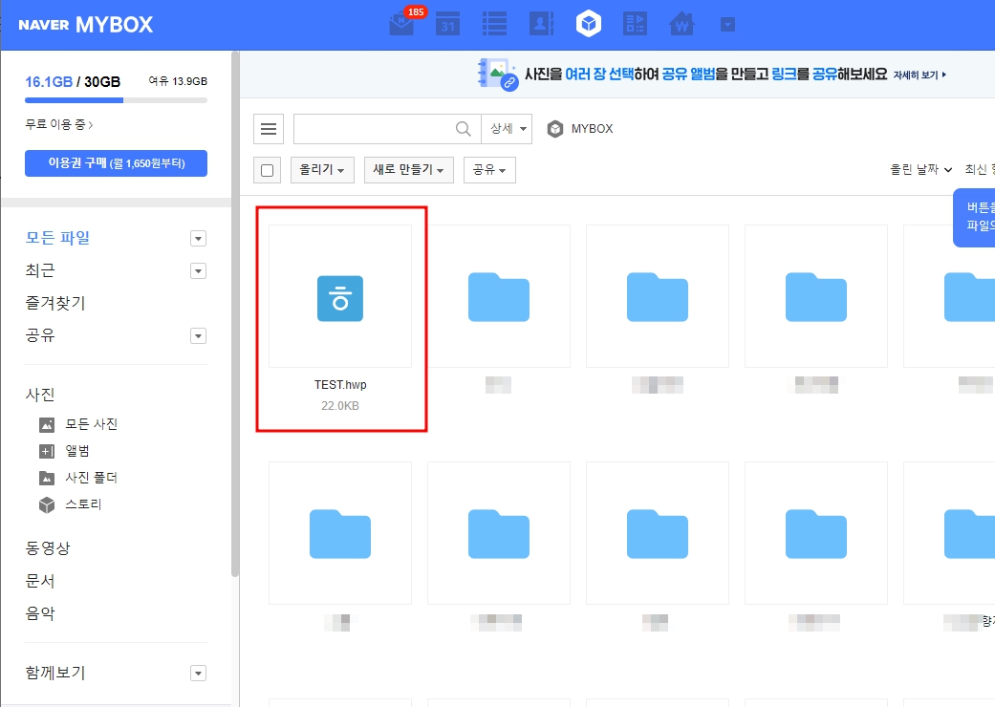The width and height of the screenshot is (995, 707).
Task: Open the 상세 search filter dropdown
Action: 507,128
